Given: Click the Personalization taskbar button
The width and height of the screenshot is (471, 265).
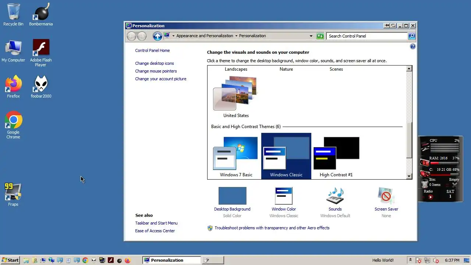Looking at the screenshot, I should tap(172, 260).
